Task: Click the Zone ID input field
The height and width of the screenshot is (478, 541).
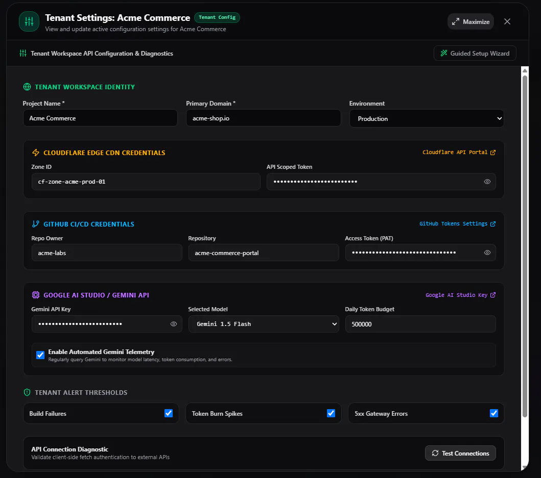Action: click(146, 182)
